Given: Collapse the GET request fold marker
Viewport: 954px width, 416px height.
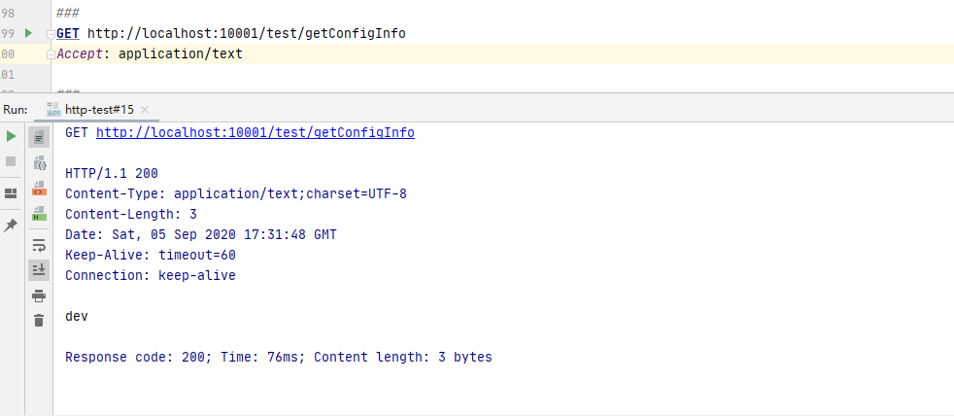Looking at the screenshot, I should tap(51, 34).
